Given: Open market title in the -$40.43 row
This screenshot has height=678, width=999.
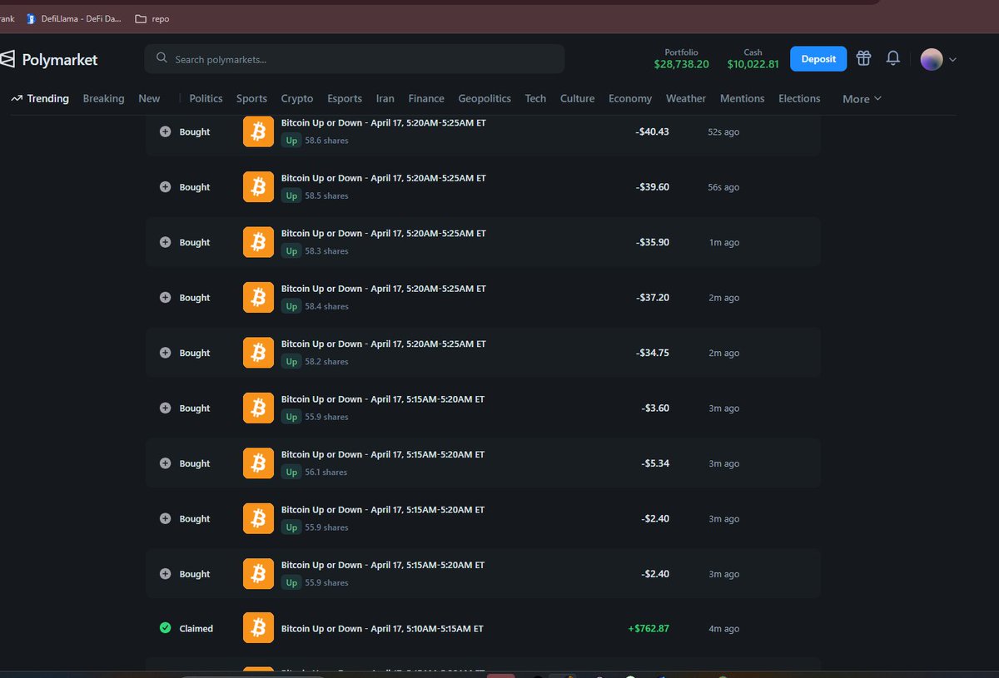Looking at the screenshot, I should tap(384, 122).
